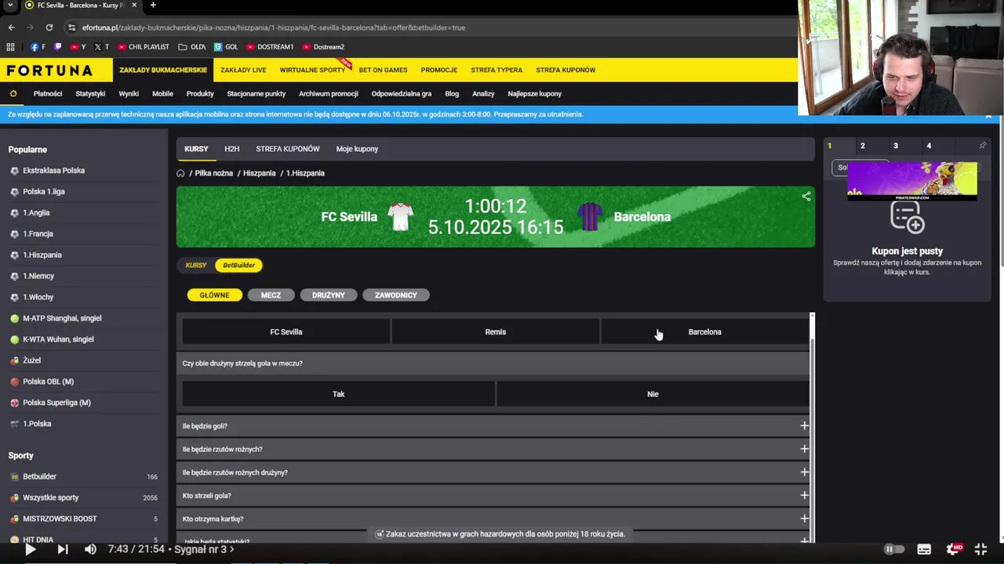Select the MECZ filter chip
The width and height of the screenshot is (1004, 564).
271,295
